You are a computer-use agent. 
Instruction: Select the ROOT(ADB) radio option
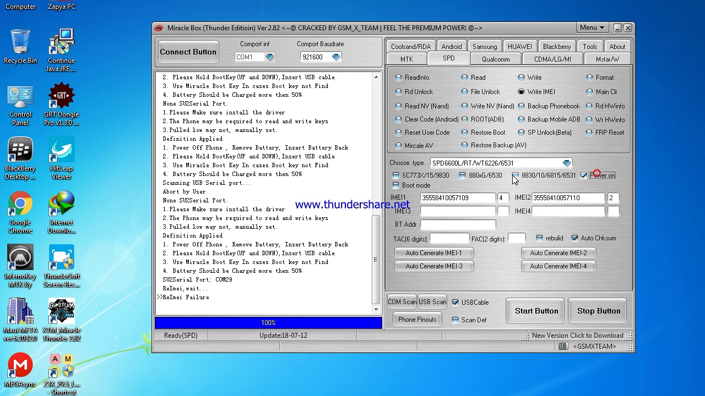[464, 119]
